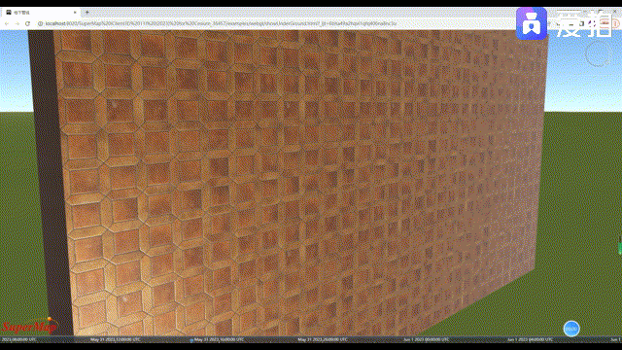
Task: Click the navigation compass ring
Action: (598, 54)
